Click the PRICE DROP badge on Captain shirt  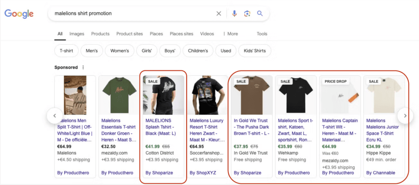click(x=336, y=81)
